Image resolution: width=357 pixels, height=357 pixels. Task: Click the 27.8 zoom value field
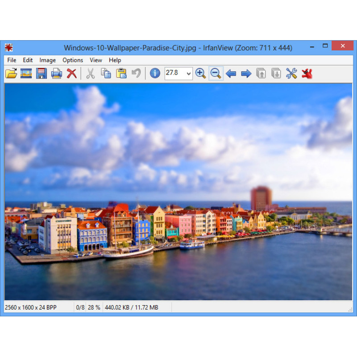(x=174, y=74)
